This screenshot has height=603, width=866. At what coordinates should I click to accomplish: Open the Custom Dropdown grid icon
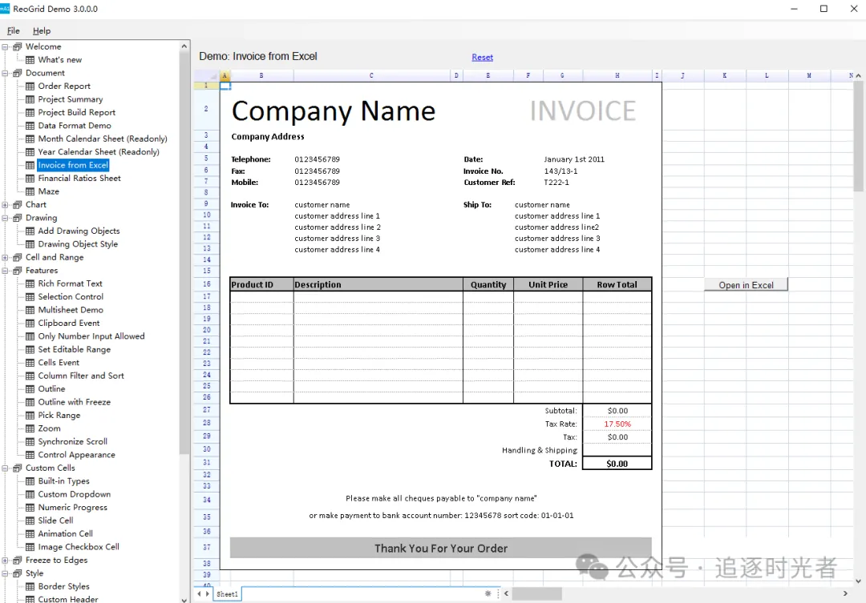click(30, 494)
